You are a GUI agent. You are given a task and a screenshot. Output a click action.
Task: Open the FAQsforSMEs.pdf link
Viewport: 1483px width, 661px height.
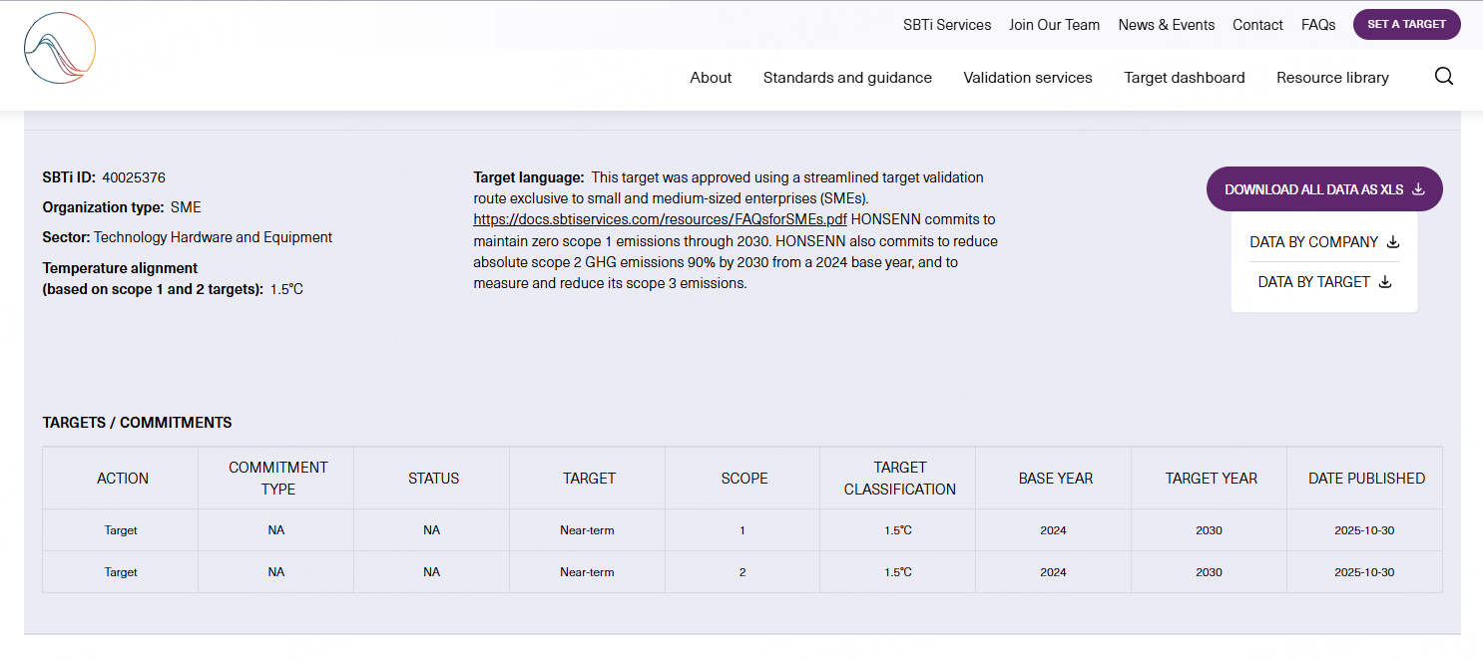pyautogui.click(x=660, y=219)
